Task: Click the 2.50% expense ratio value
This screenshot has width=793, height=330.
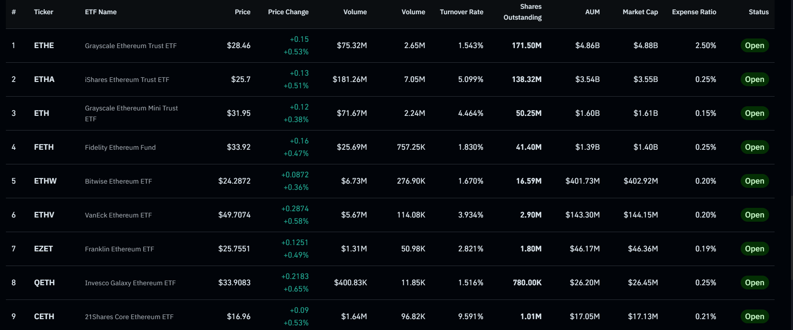Action: (x=705, y=46)
